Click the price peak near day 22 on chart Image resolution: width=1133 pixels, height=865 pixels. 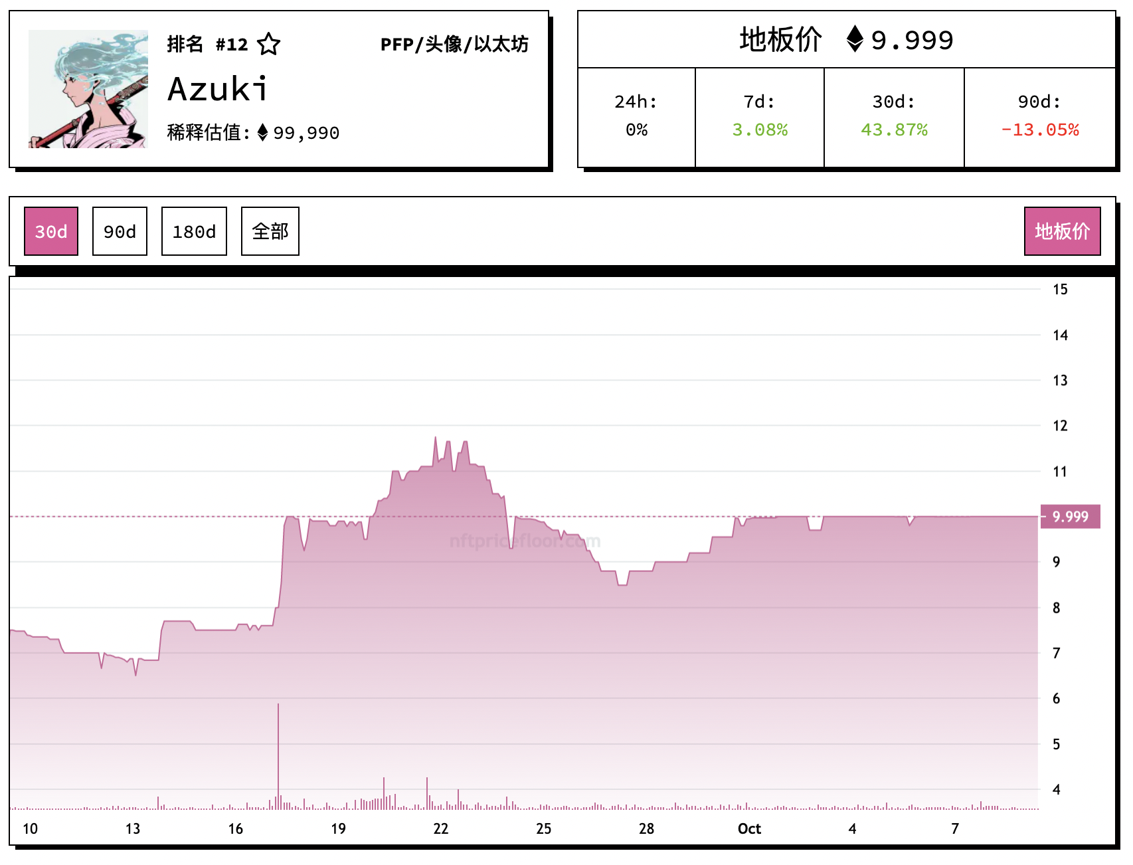pos(436,438)
